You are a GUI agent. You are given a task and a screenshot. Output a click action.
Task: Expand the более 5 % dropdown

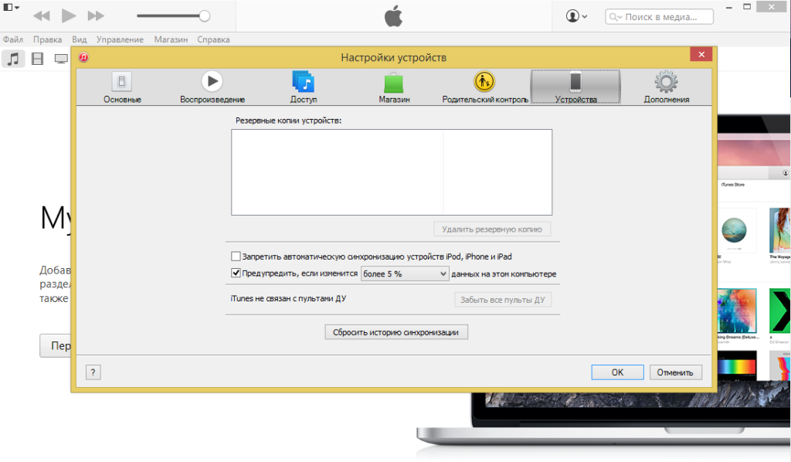(405, 273)
